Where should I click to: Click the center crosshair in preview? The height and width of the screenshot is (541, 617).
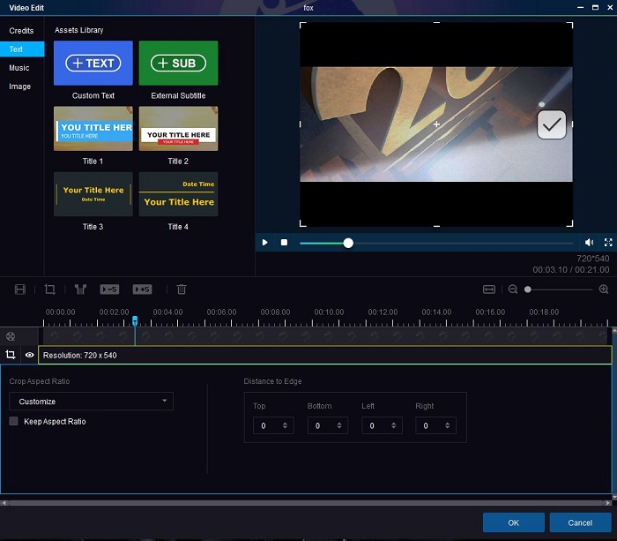436,124
